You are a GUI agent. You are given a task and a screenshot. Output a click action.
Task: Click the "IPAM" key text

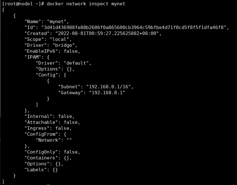[x=33, y=57]
